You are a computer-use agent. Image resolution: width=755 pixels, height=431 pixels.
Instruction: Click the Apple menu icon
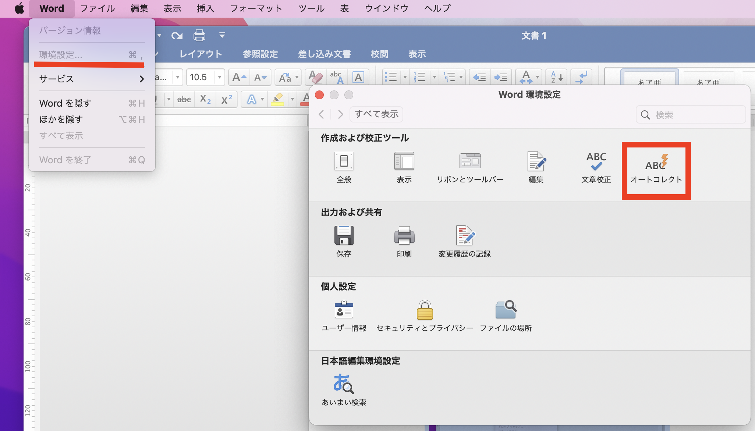point(19,8)
